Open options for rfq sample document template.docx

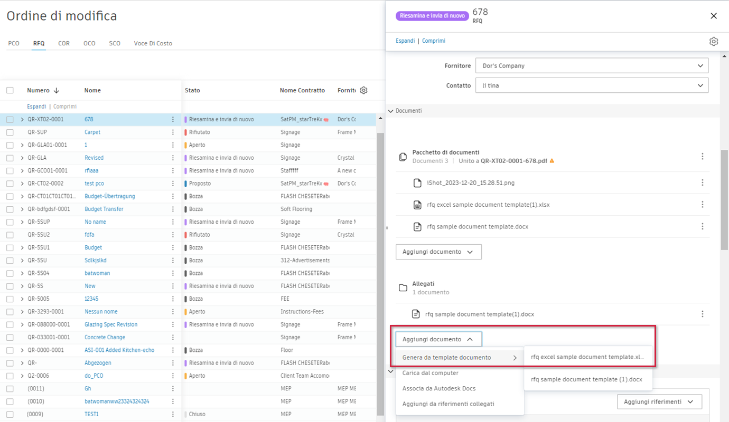click(x=703, y=226)
